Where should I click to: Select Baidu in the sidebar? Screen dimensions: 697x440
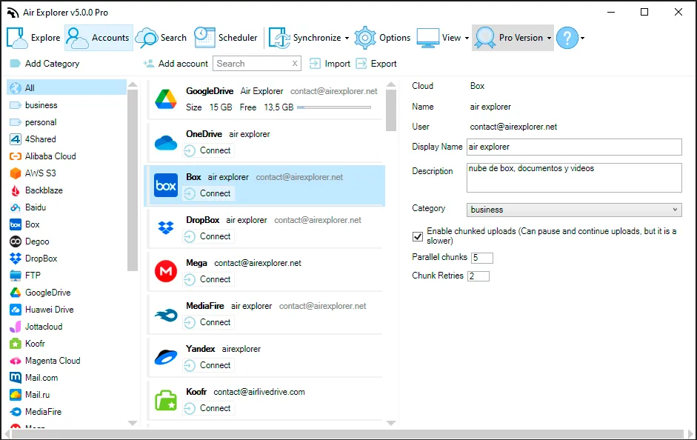(67, 207)
